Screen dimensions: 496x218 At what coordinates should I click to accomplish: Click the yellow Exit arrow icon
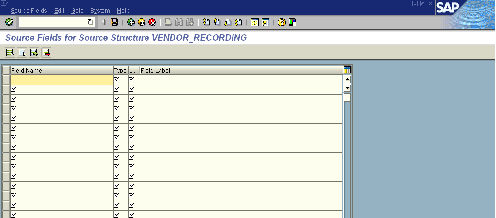141,22
